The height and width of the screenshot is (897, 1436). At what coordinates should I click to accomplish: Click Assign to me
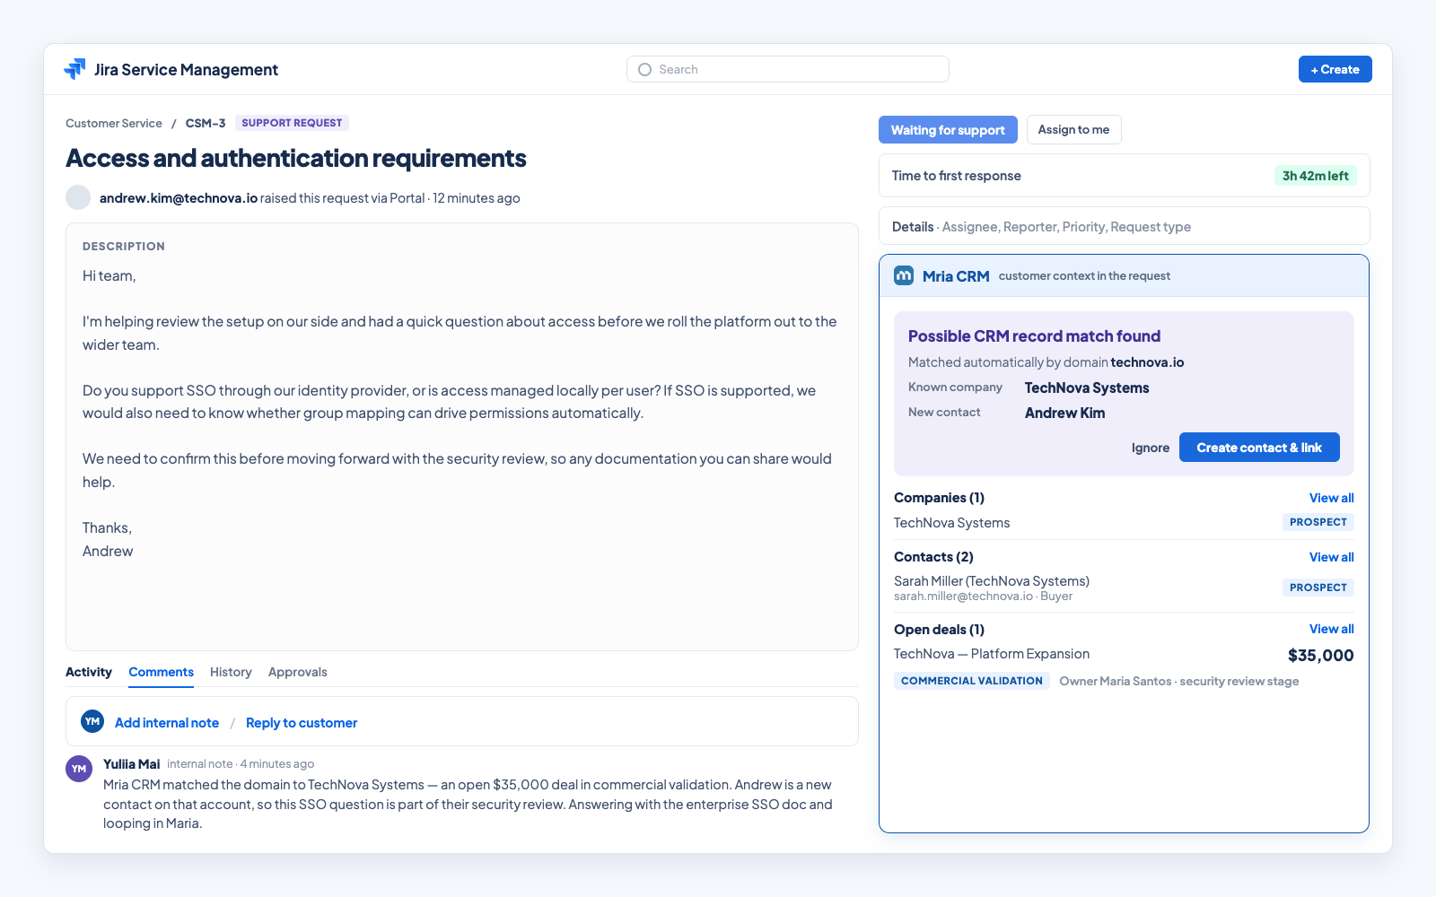tap(1073, 129)
